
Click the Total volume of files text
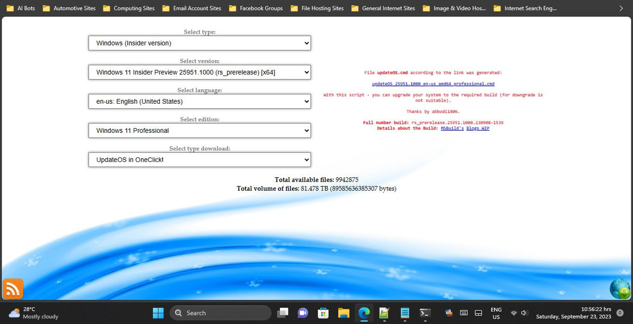point(316,189)
